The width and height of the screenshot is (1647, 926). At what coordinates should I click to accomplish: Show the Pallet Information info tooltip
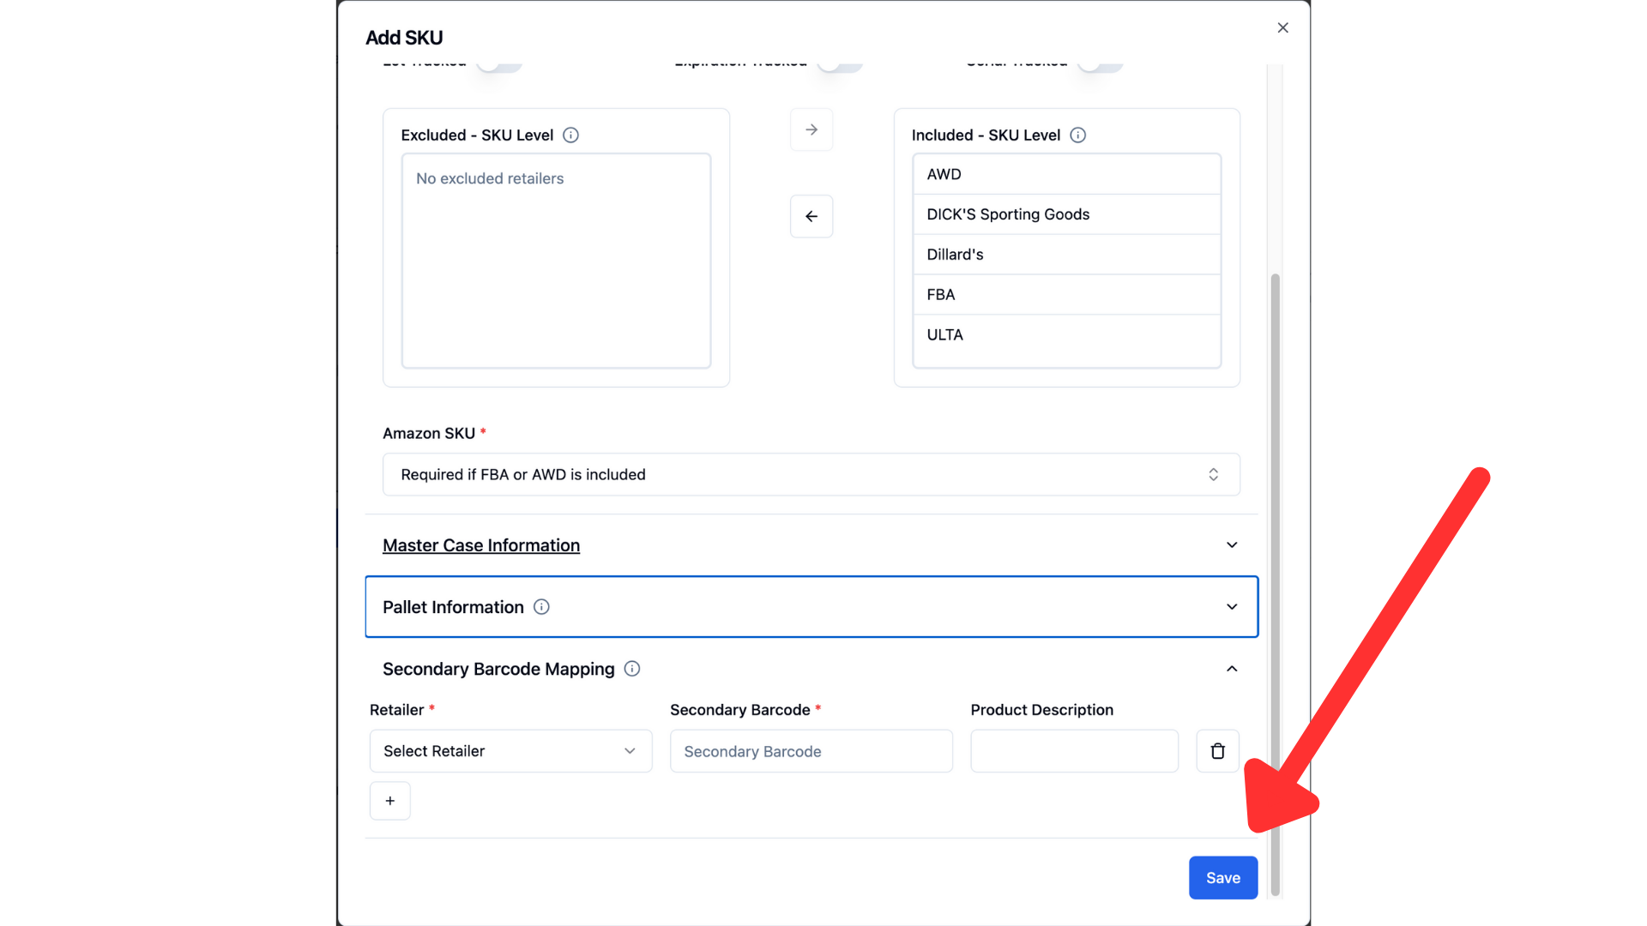pyautogui.click(x=541, y=607)
